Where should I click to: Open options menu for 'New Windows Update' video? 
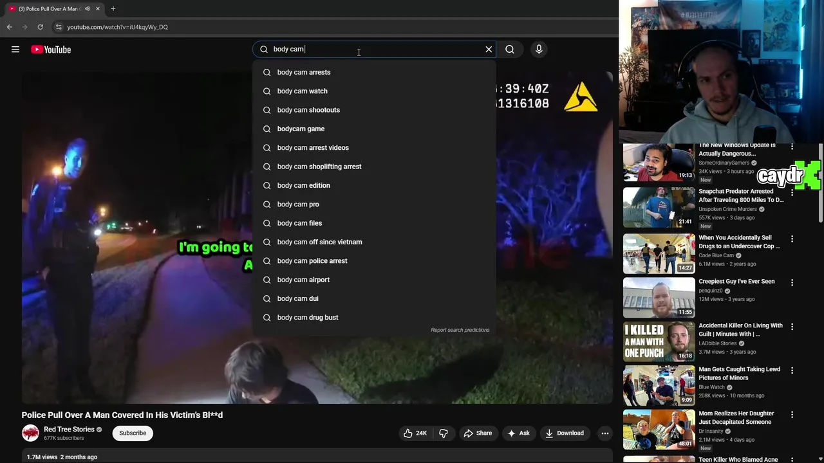792,147
